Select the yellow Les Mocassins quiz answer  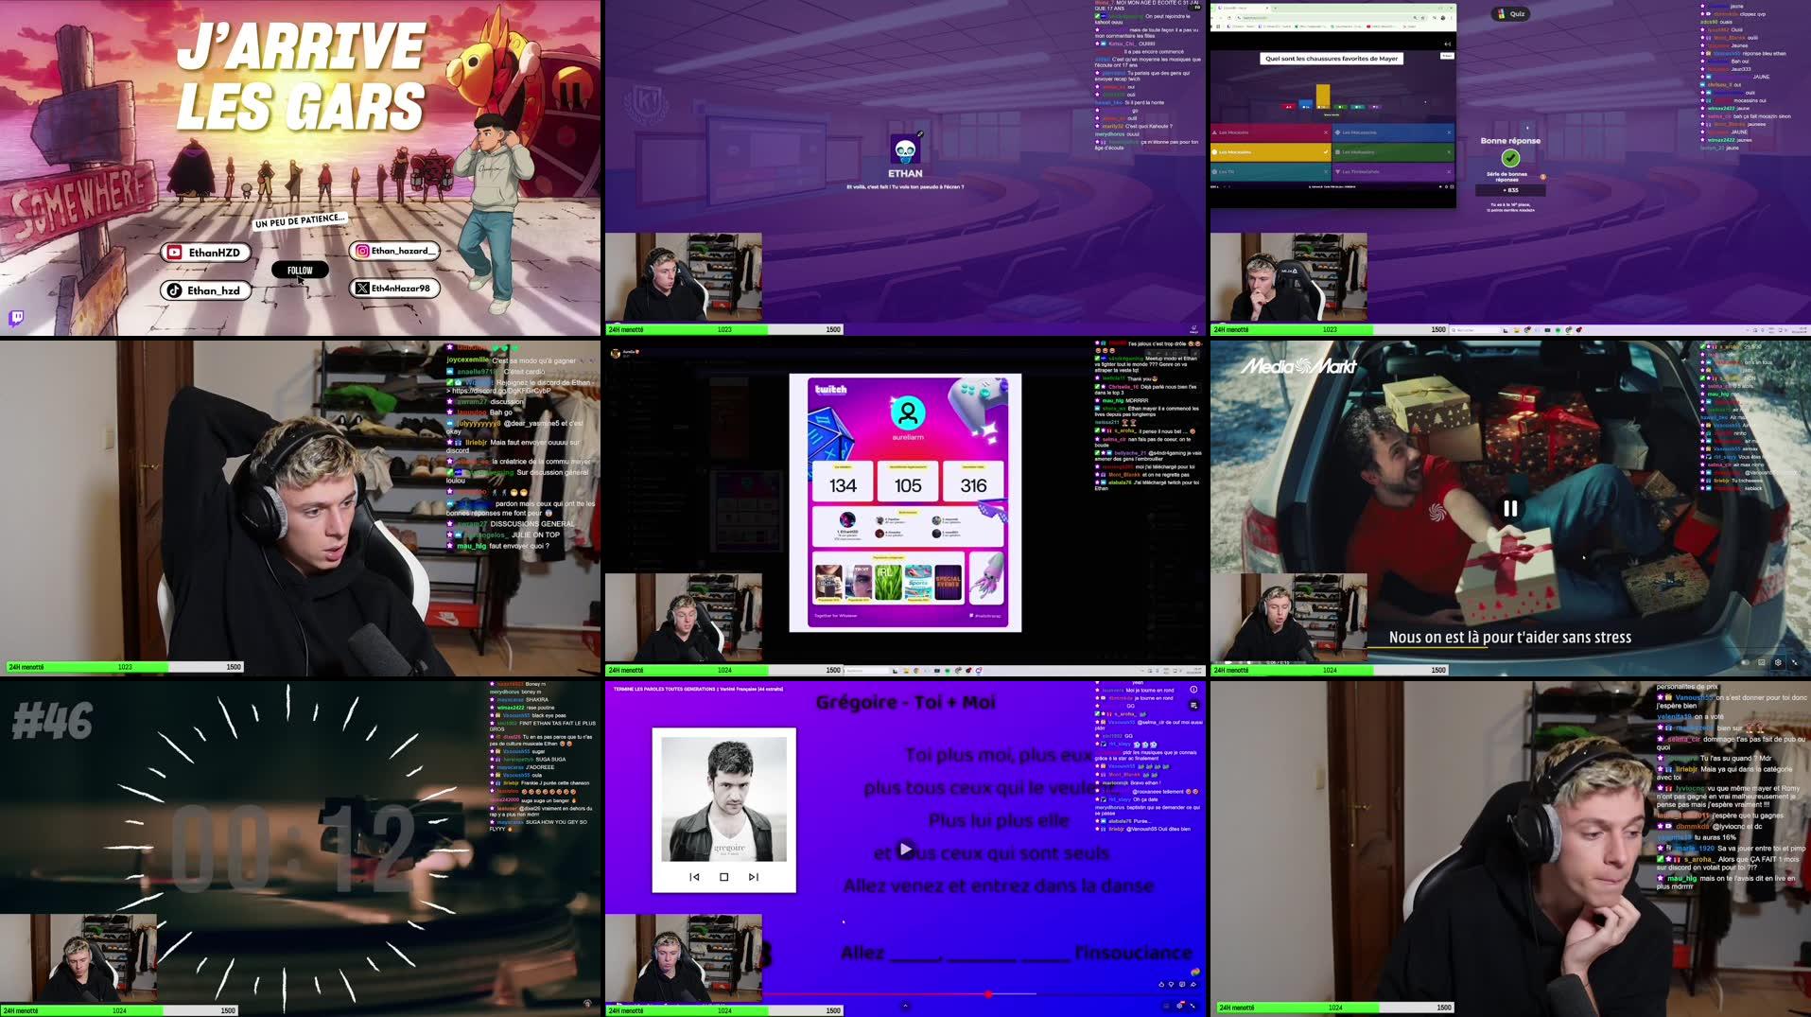pos(1271,151)
